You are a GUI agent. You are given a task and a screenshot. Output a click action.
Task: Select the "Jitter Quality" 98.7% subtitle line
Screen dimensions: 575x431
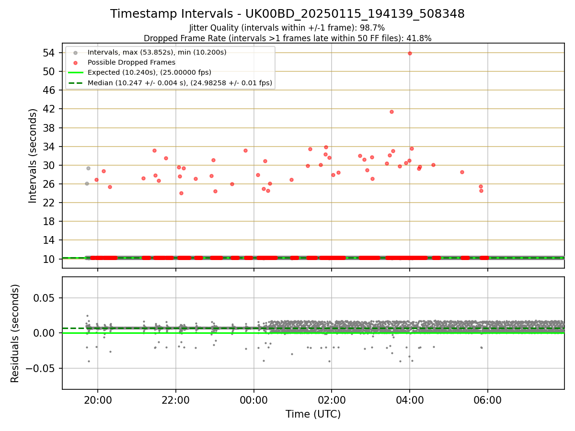tap(287, 28)
